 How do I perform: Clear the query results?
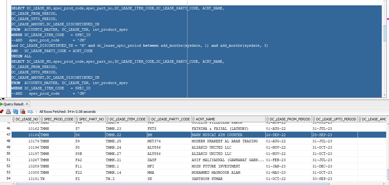22,111
